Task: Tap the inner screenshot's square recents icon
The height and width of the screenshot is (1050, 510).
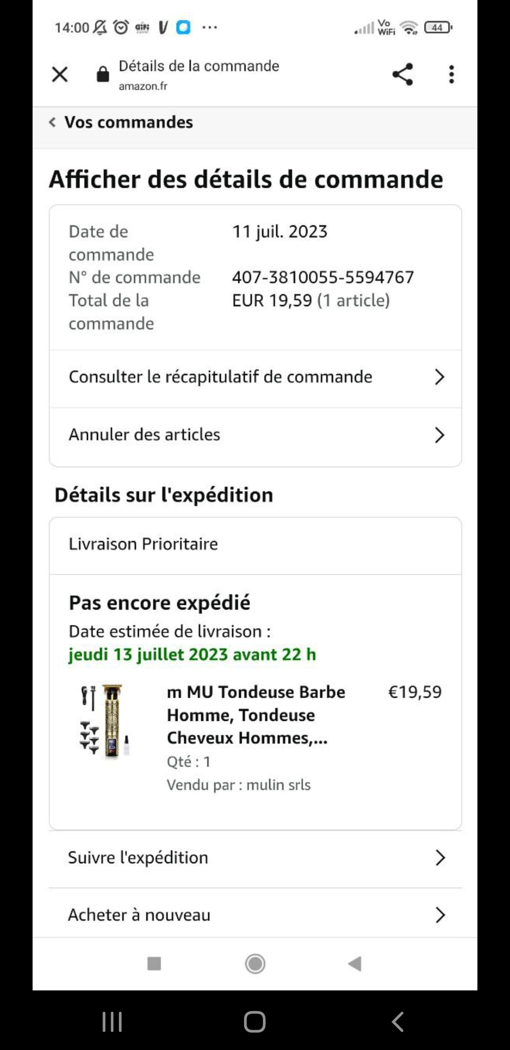Action: tap(154, 963)
